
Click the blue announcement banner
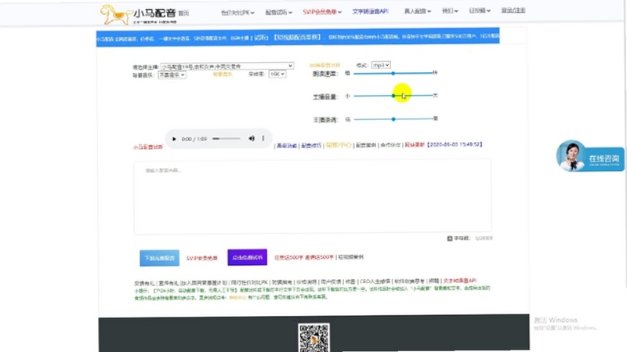[x=298, y=37]
